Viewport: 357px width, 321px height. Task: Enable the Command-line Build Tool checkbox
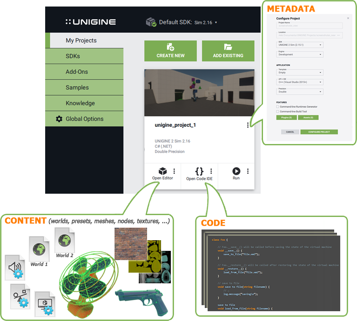point(277,111)
